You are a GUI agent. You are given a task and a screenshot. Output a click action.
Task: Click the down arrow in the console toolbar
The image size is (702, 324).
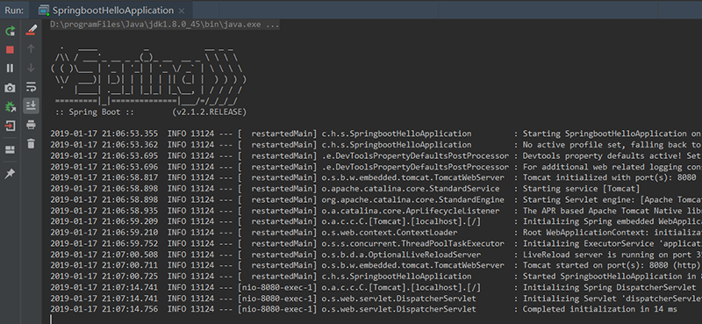pyautogui.click(x=31, y=68)
